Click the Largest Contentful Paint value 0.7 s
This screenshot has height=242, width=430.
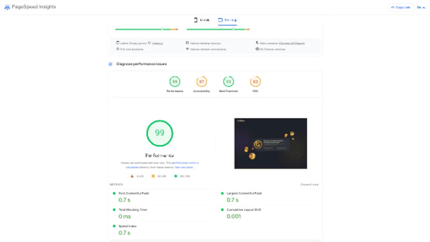[233, 200]
